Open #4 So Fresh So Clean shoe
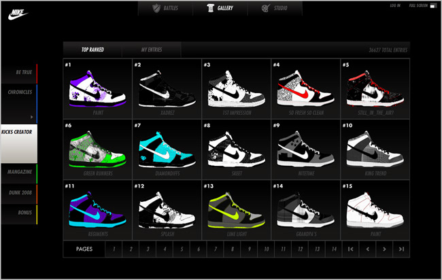Viewport: 442px width, 280px height. click(305, 89)
